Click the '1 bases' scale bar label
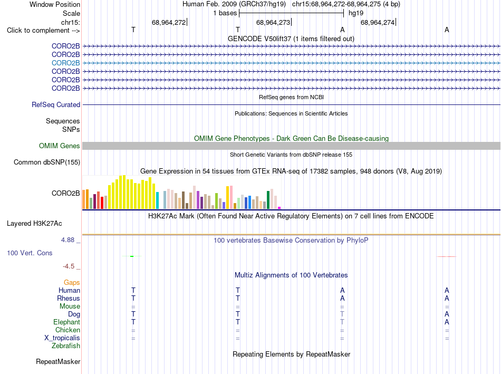The width and height of the screenshot is (501, 374). [x=225, y=13]
